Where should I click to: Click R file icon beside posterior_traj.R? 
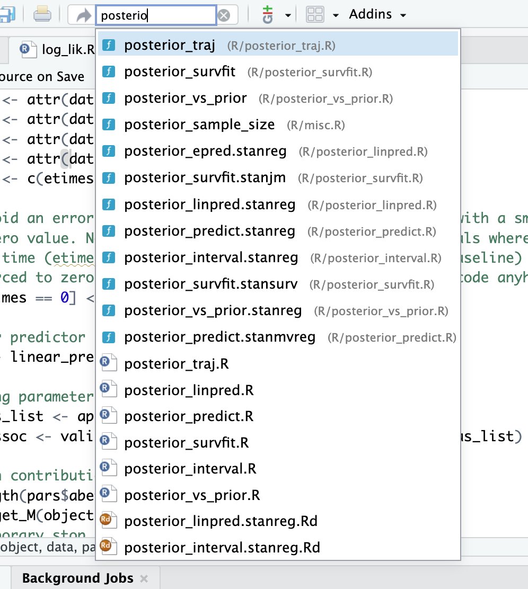click(108, 363)
